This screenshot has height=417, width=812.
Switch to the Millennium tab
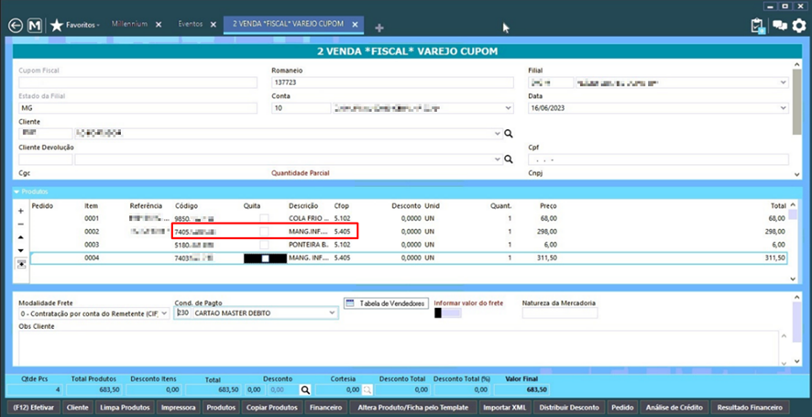click(129, 25)
